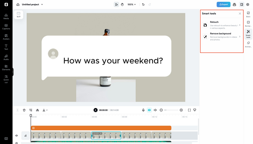Click the crop tool in timeline toolbar

click(x=31, y=110)
